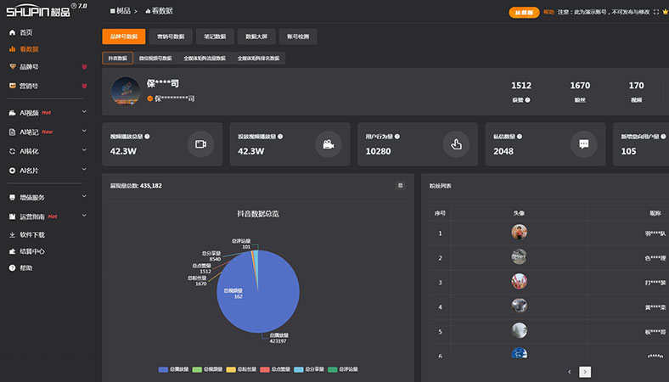Click info icon beside 视频播放总量 label
The image size is (669, 382).
[x=147, y=137]
